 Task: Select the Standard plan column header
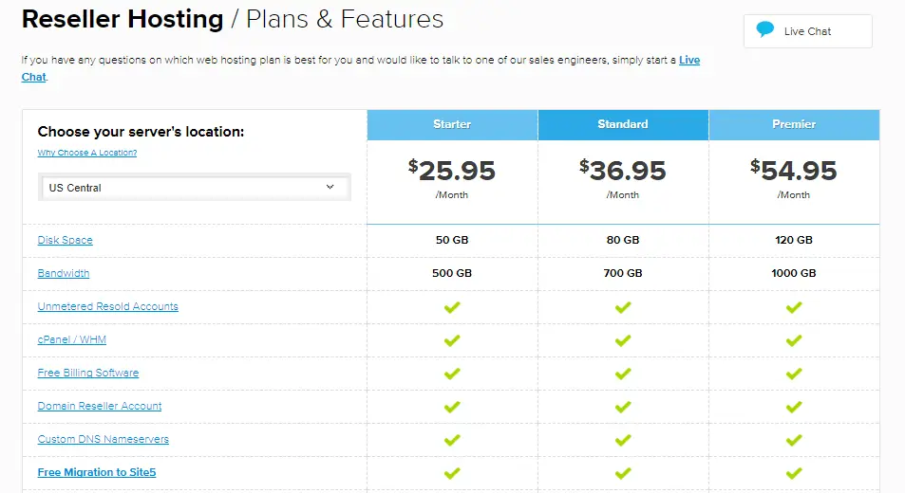(623, 124)
